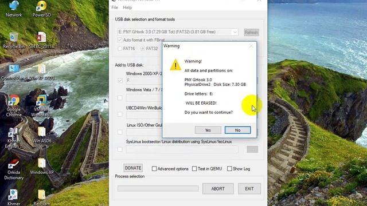The width and height of the screenshot is (367, 206).
Task: Click the Refresh button
Action: [251, 32]
